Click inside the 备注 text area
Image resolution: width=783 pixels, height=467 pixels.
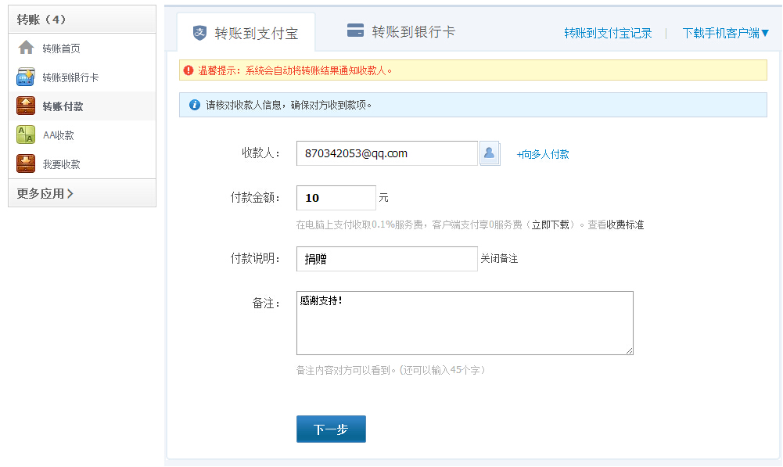point(465,323)
